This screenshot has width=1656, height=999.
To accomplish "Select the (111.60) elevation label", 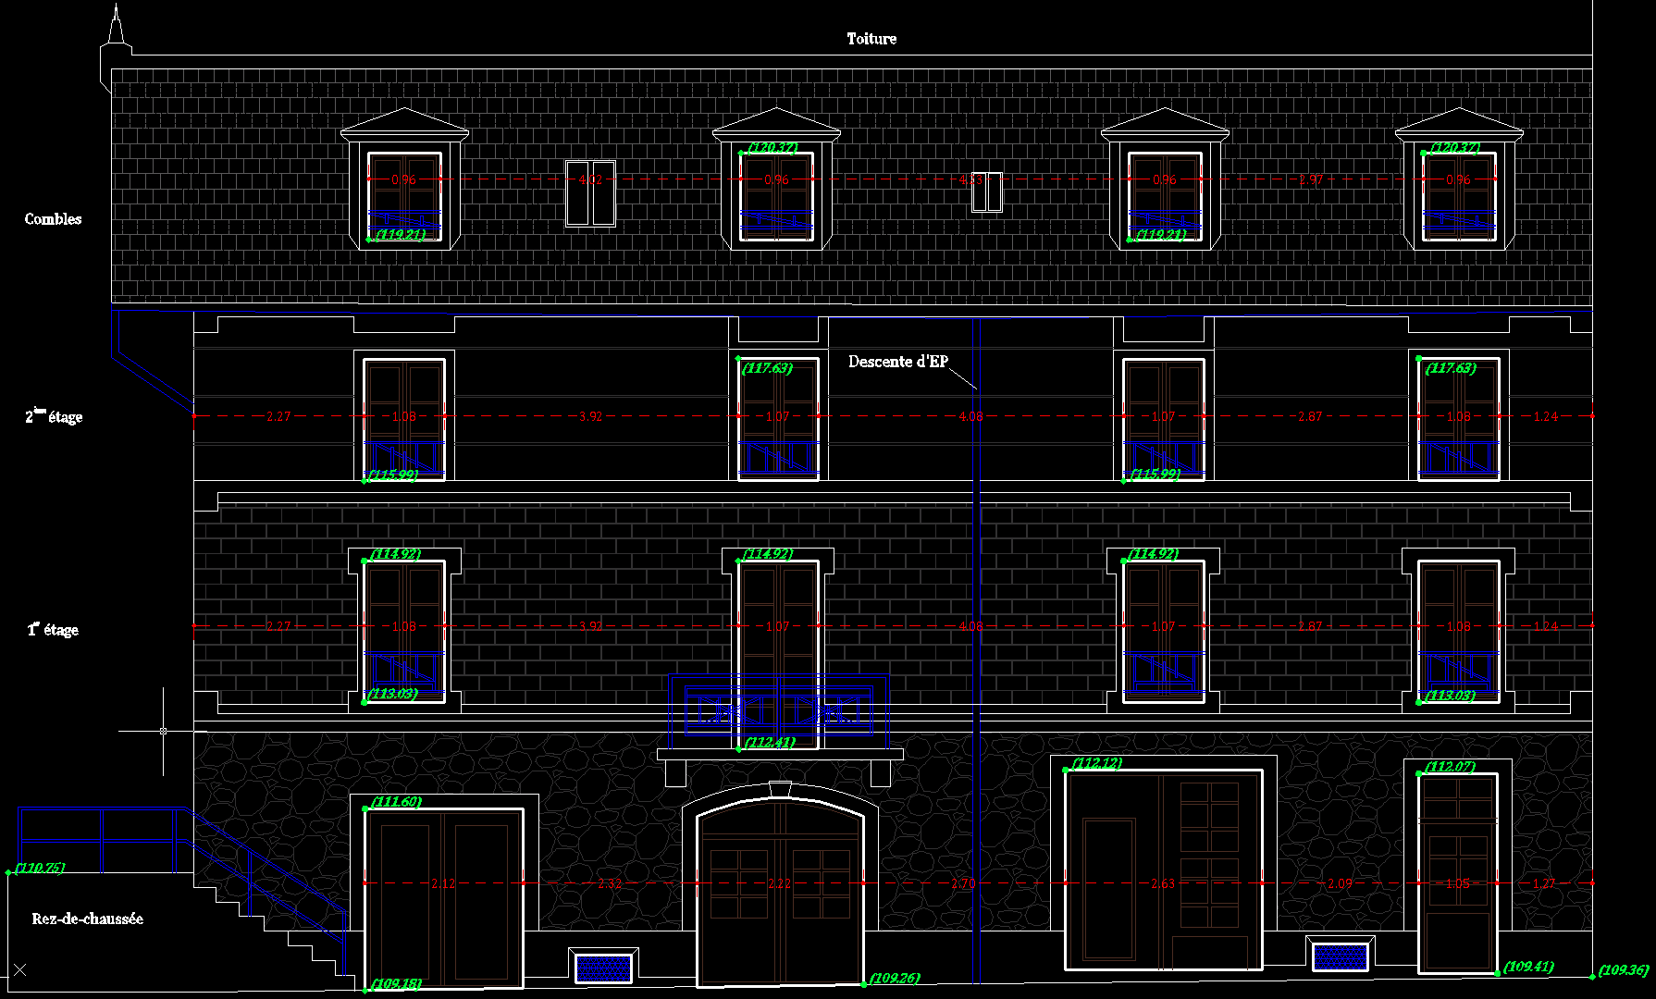I will coord(396,801).
